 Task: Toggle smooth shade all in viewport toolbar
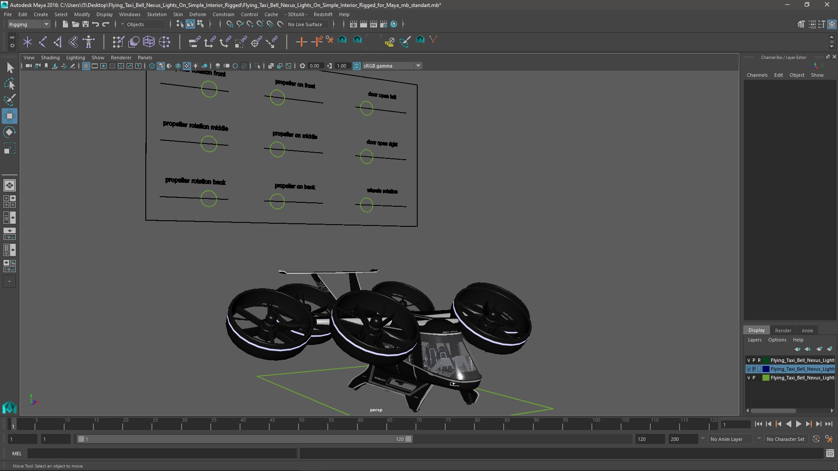(161, 66)
